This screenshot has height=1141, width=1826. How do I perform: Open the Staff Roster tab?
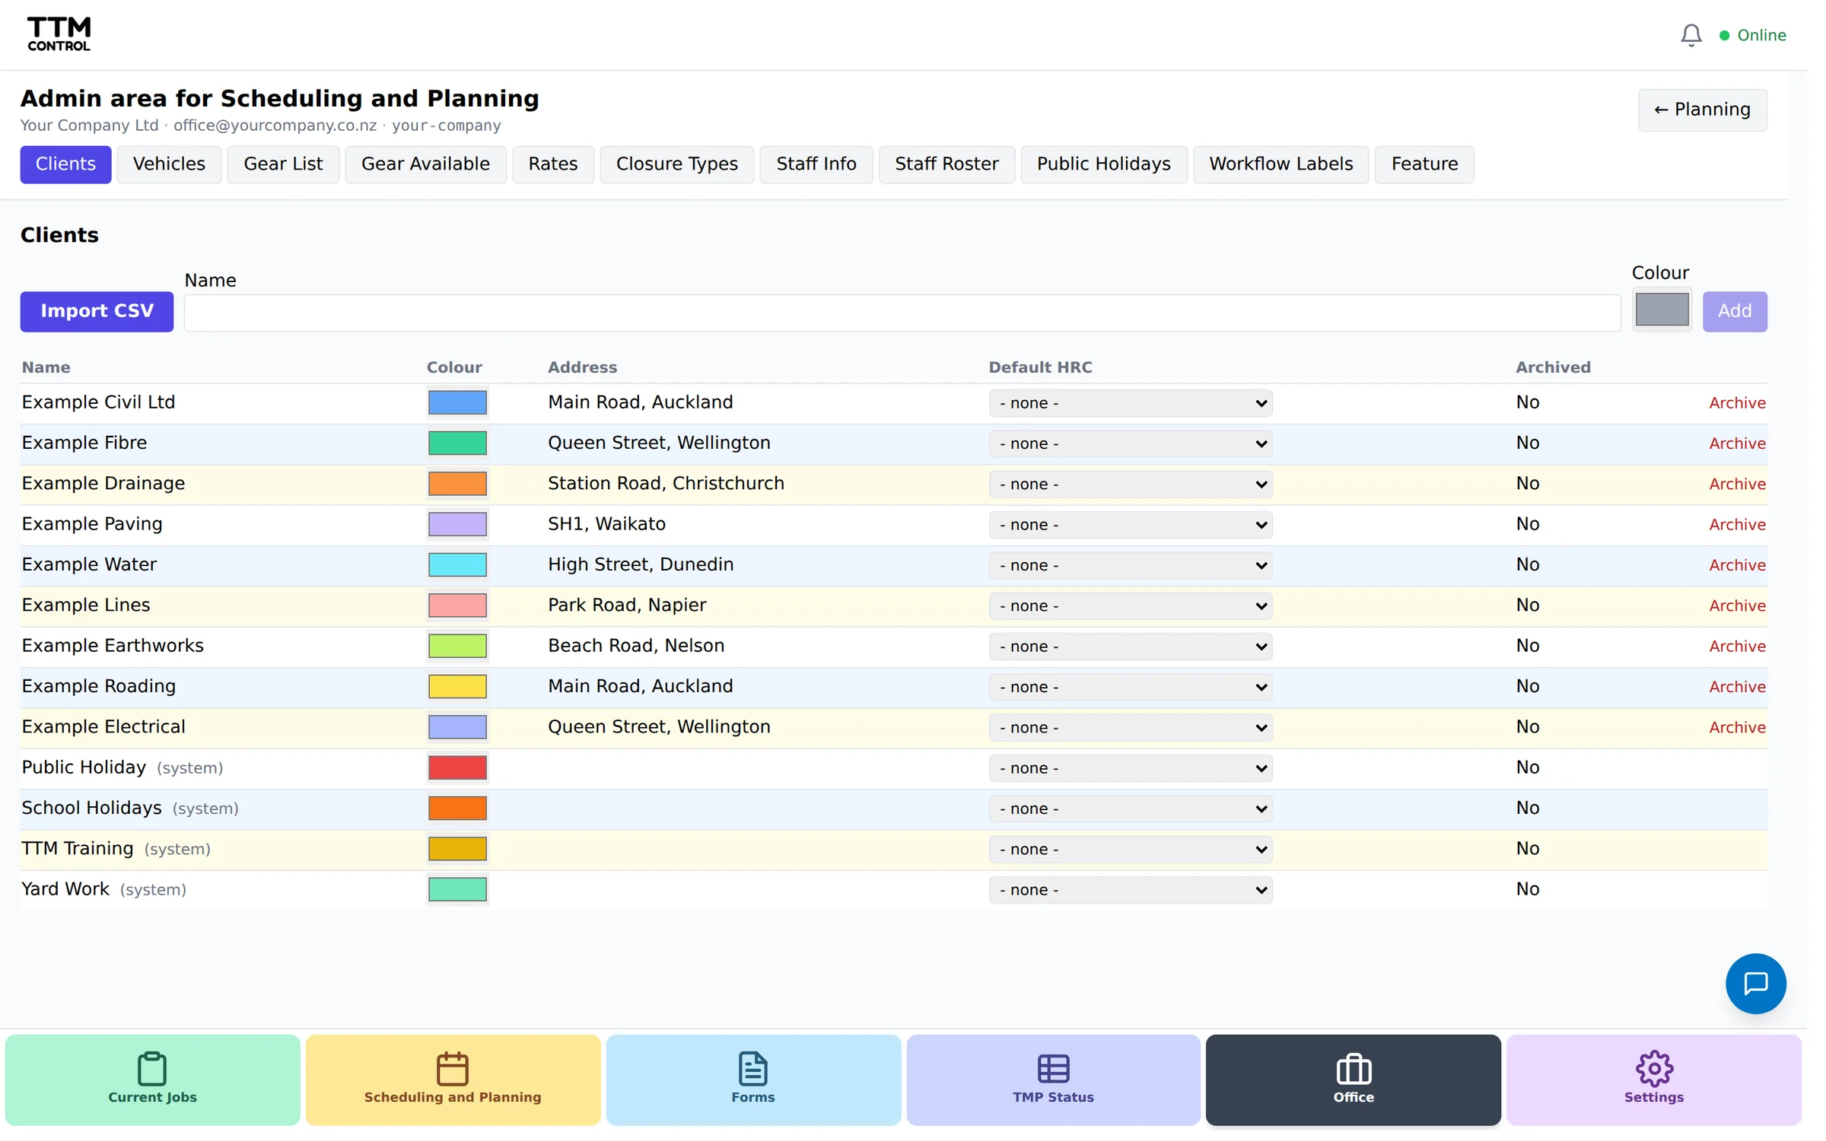tap(946, 164)
